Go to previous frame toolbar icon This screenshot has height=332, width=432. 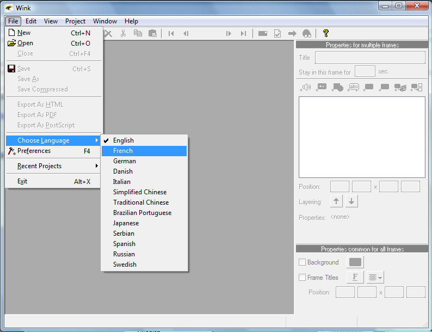point(186,34)
